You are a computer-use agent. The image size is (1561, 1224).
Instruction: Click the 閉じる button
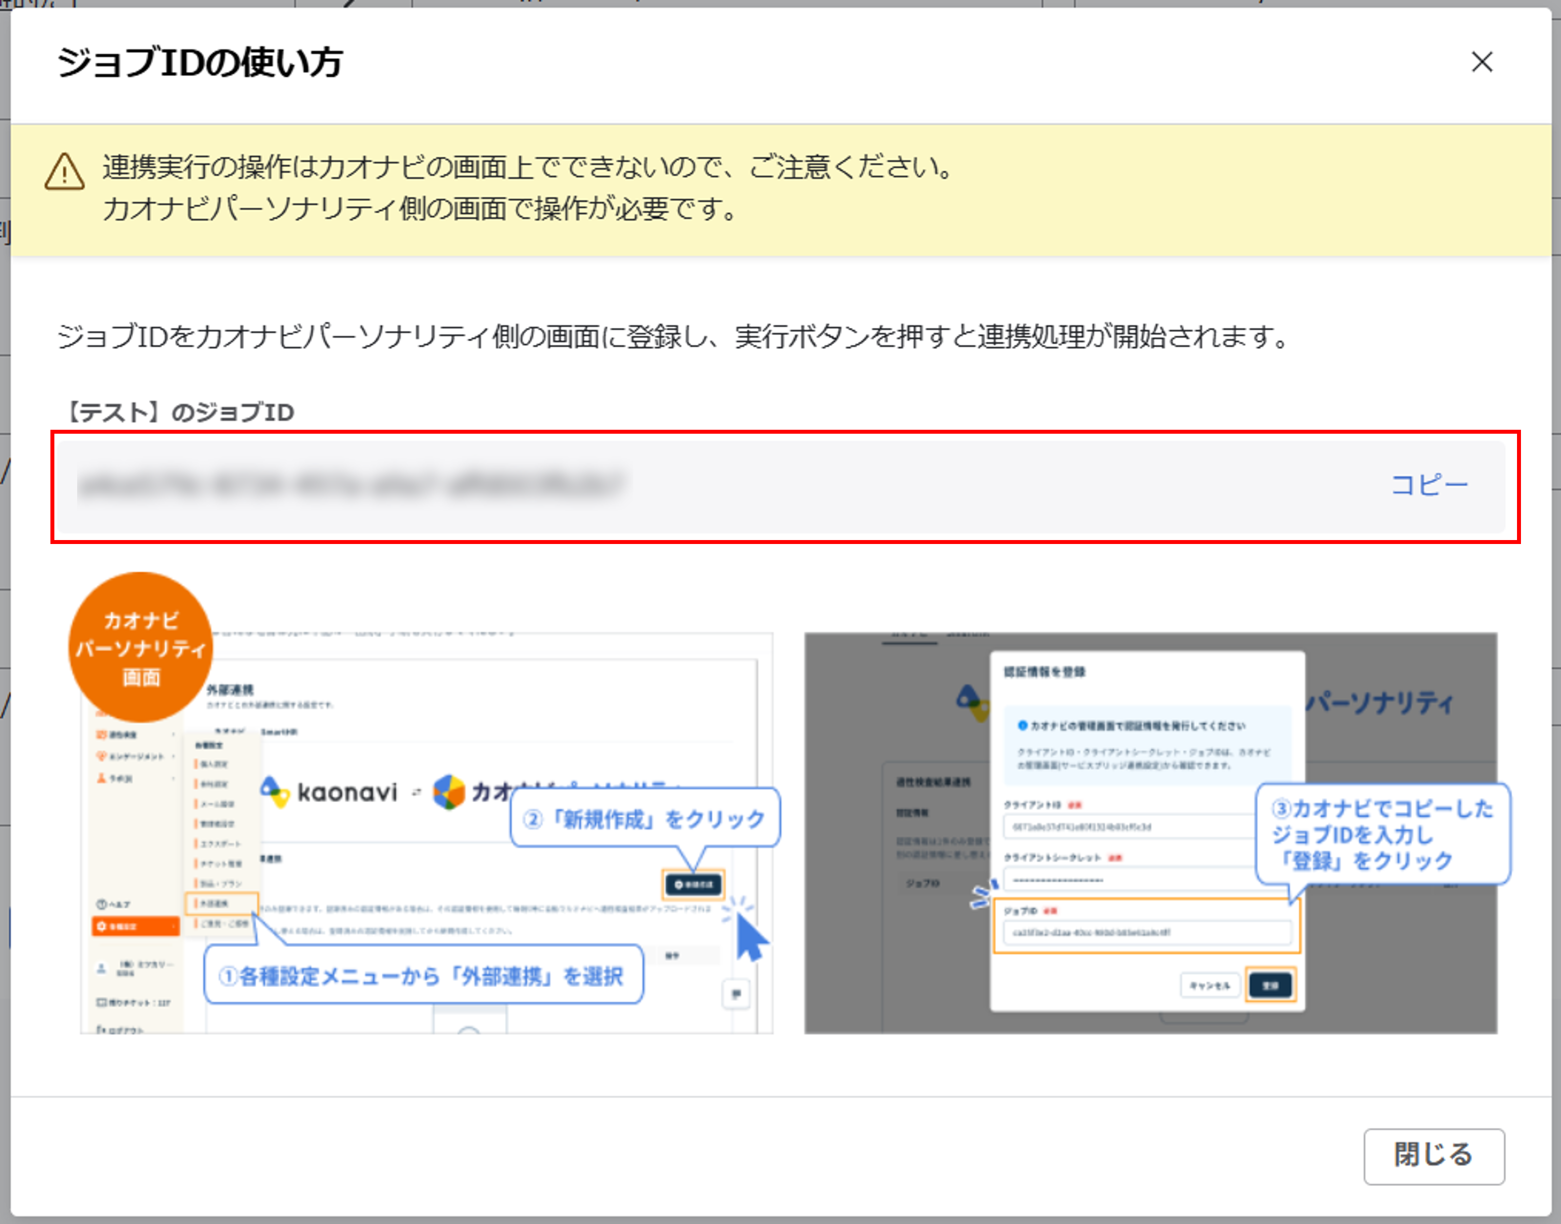(1433, 1156)
